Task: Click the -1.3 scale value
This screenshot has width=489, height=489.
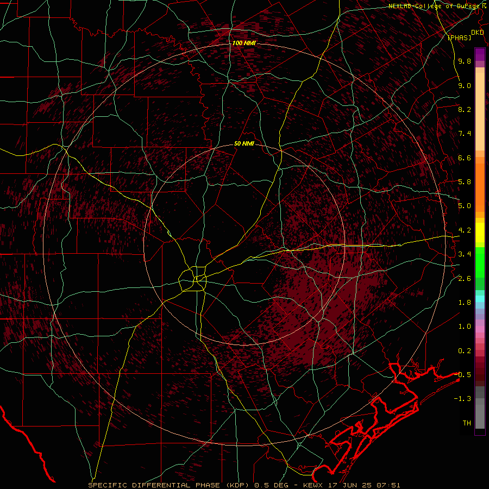Action: (462, 399)
